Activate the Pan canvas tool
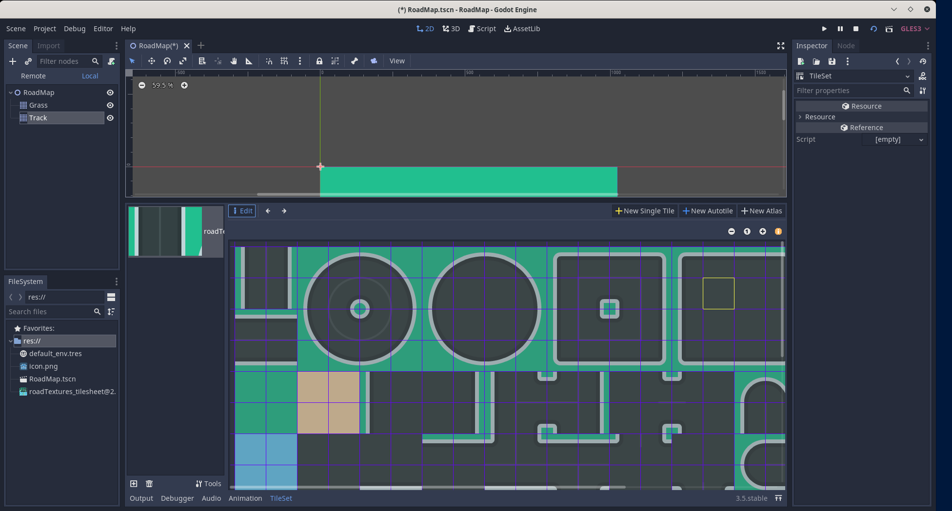The width and height of the screenshot is (952, 511). [x=234, y=61]
